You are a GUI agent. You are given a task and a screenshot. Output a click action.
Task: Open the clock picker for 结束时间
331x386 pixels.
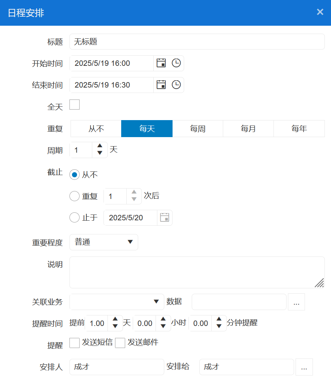[x=176, y=85]
